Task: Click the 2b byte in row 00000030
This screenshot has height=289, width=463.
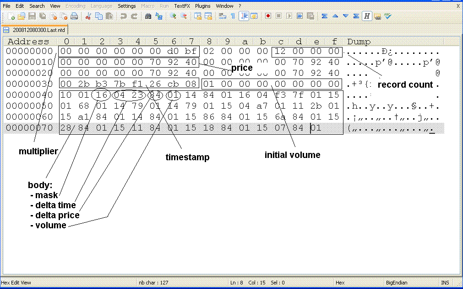Action: click(84, 84)
